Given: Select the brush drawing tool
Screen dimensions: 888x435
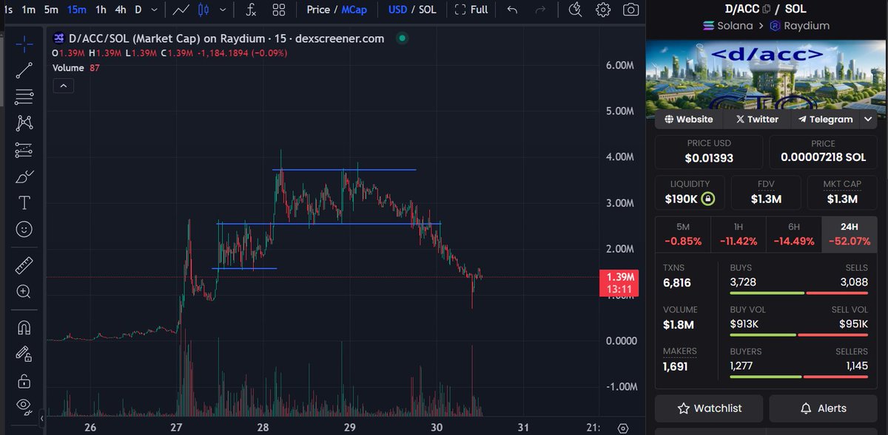Looking at the screenshot, I should [x=24, y=177].
